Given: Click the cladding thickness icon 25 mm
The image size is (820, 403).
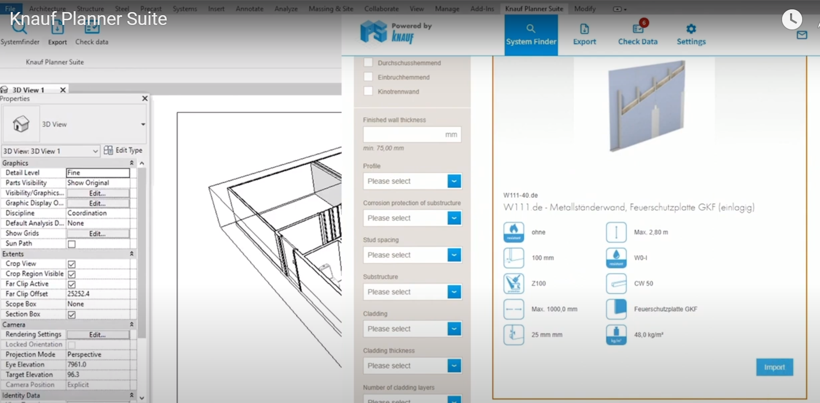Looking at the screenshot, I should click(514, 335).
